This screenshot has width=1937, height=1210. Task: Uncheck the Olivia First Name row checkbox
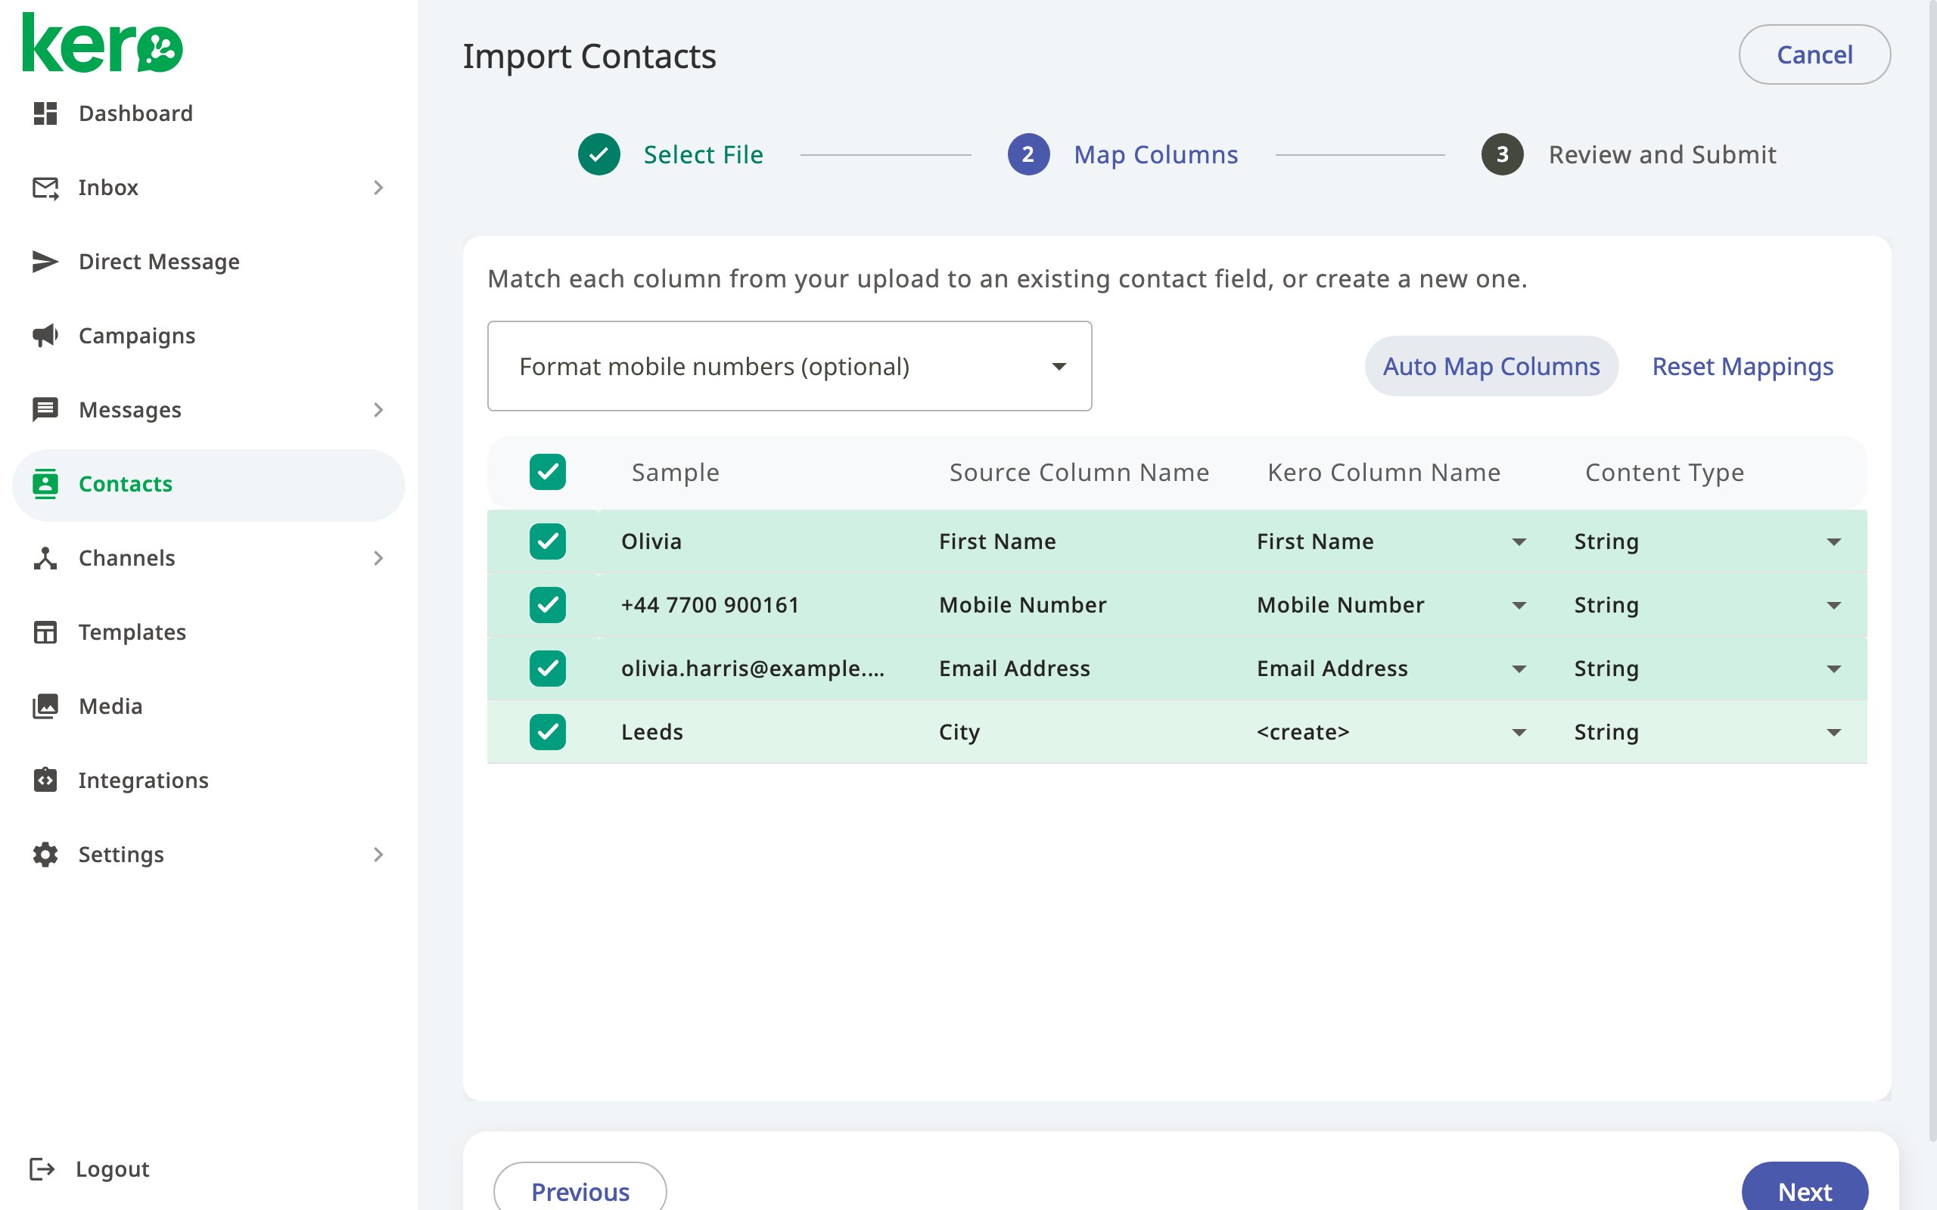pos(548,541)
